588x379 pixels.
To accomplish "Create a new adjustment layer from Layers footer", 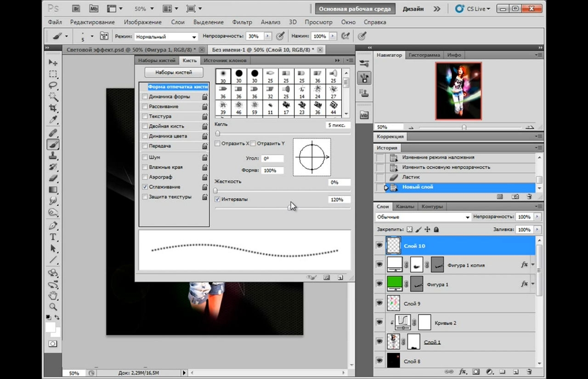I will point(490,372).
